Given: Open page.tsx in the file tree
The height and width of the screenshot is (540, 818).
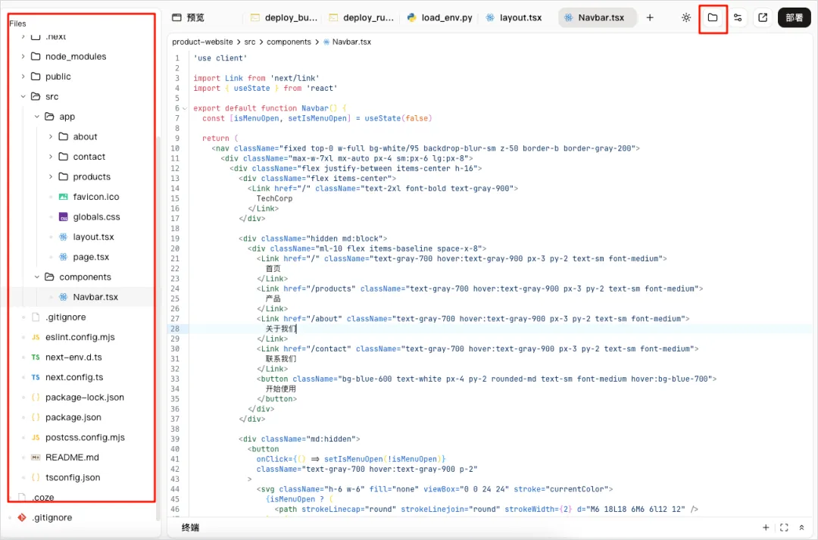Looking at the screenshot, I should 91,257.
